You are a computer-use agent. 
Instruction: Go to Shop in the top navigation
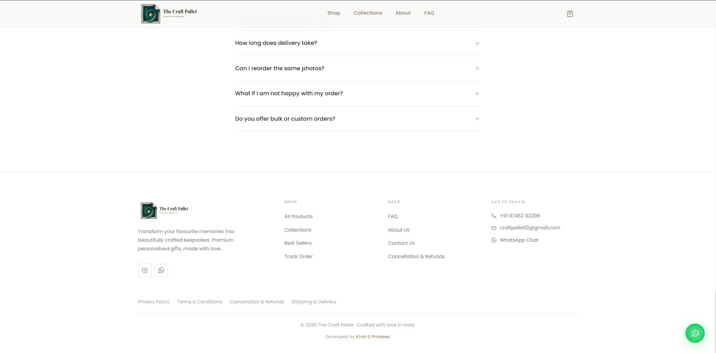tap(334, 13)
